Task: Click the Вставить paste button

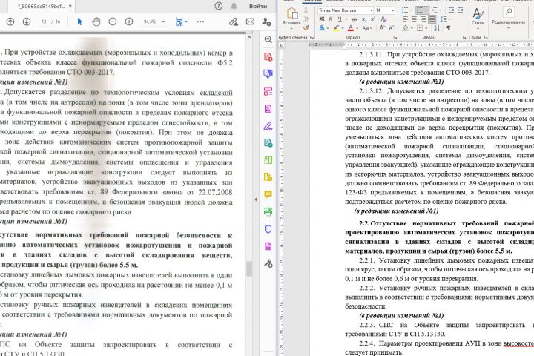Action: tap(291, 19)
